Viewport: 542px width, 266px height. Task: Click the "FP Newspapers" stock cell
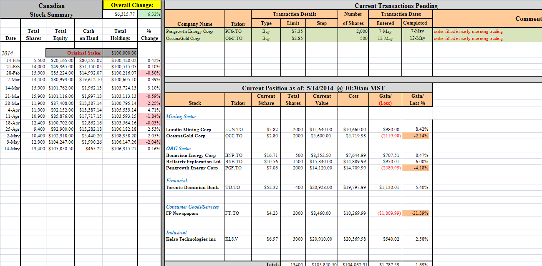point(195,213)
